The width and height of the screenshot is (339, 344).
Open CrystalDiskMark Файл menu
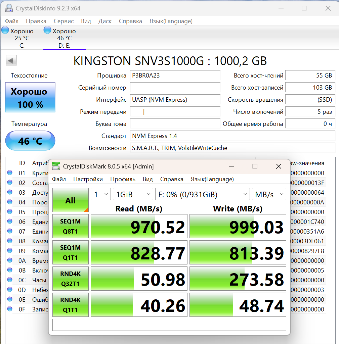(x=59, y=179)
